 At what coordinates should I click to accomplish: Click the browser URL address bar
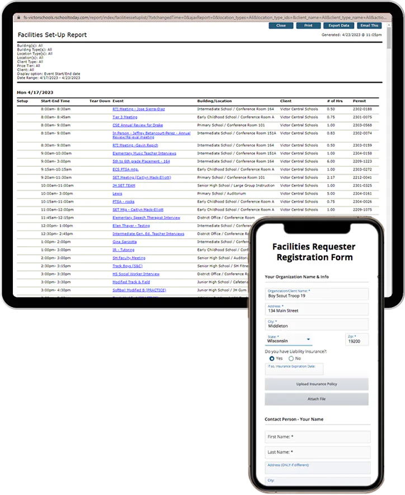[x=205, y=17]
